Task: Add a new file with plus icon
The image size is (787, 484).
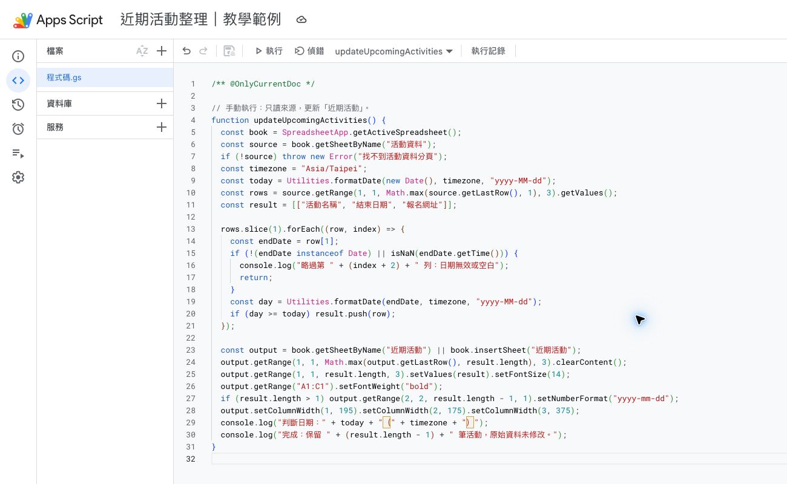Action: pos(161,51)
